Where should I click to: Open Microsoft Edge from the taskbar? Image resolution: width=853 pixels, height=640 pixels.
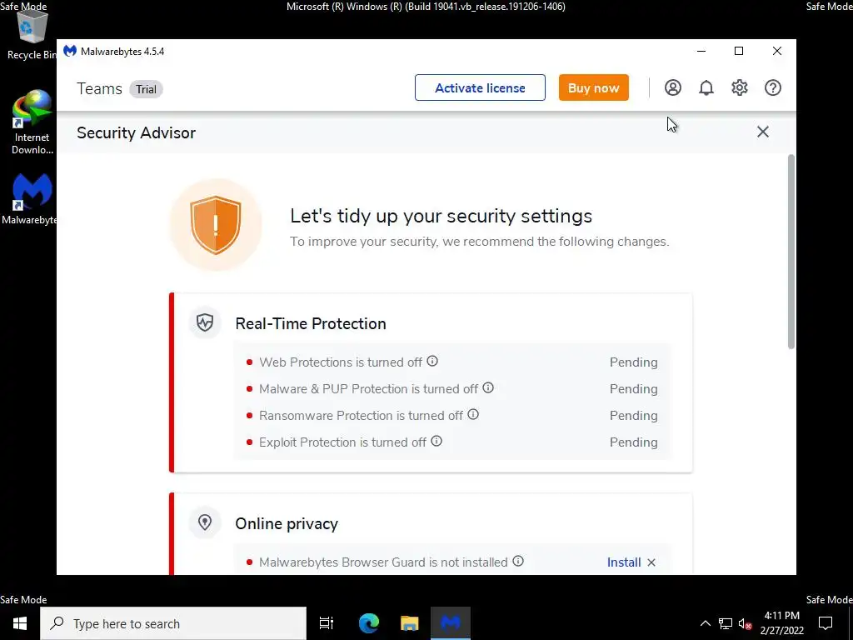[x=369, y=623]
